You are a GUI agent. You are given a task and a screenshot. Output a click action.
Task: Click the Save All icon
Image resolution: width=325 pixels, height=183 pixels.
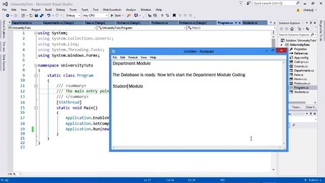42,16
